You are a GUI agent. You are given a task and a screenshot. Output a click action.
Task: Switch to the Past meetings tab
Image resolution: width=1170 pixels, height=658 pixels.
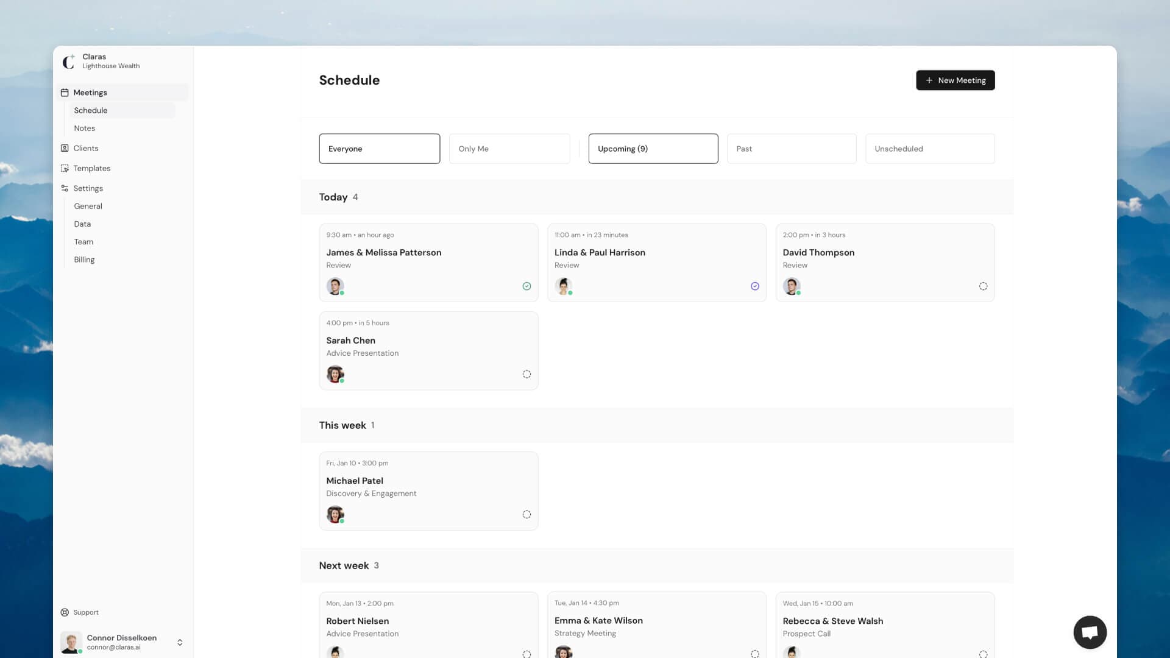coord(791,149)
